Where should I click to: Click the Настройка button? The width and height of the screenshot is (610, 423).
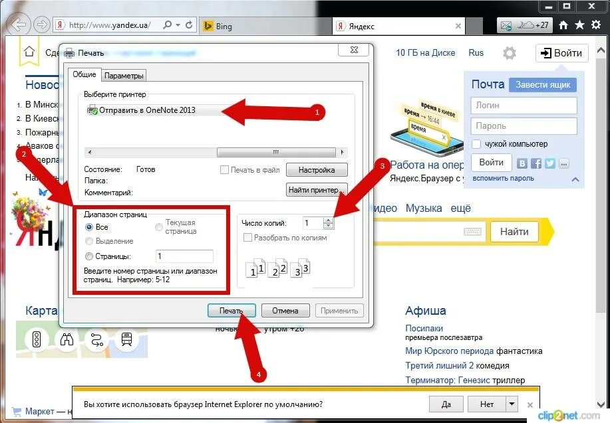coord(317,170)
